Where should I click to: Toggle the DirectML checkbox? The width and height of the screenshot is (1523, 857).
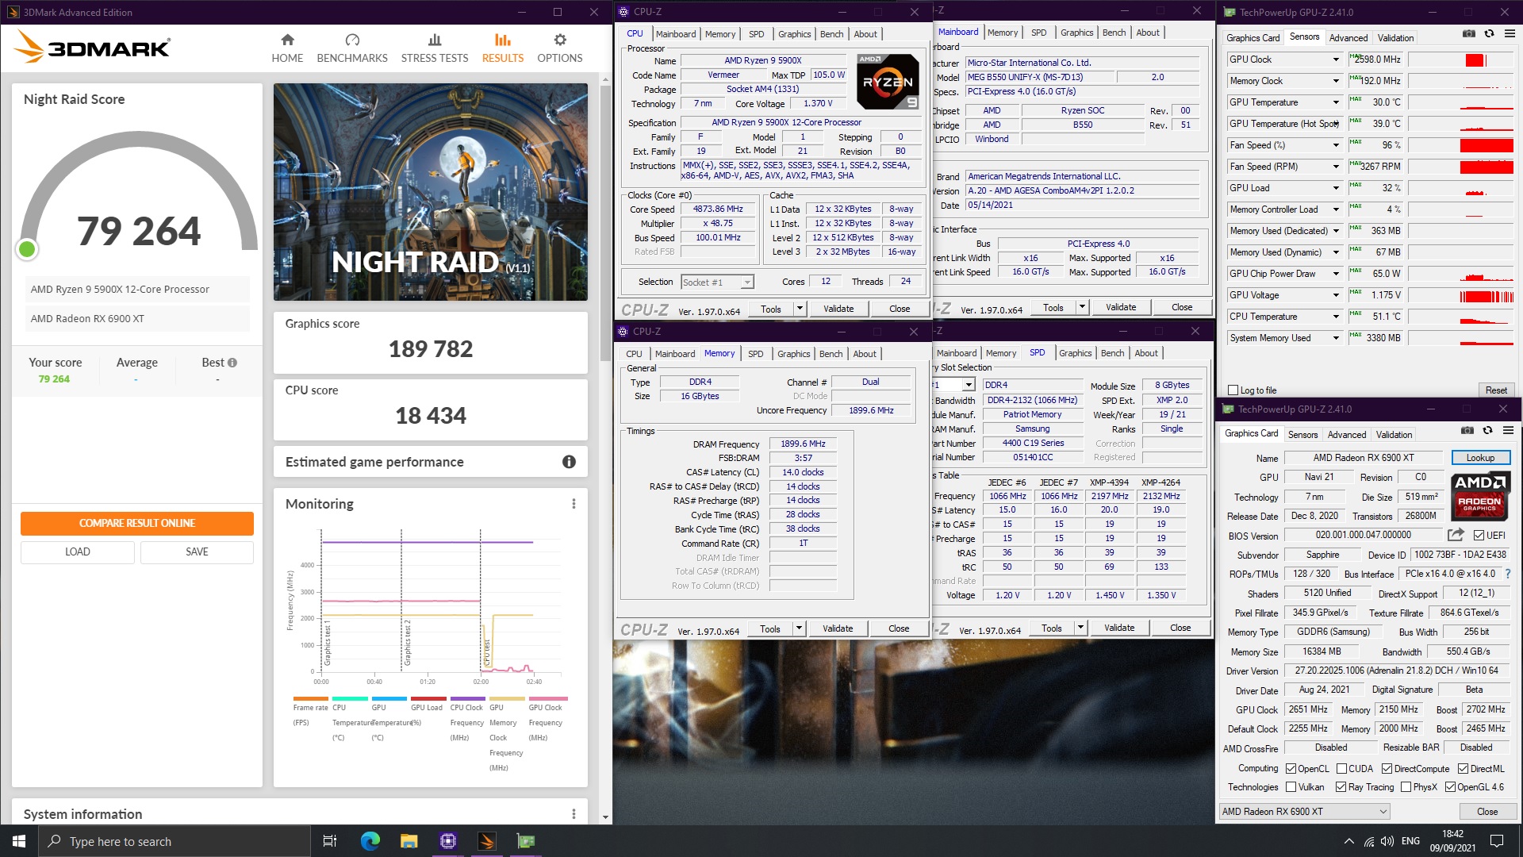click(1464, 769)
